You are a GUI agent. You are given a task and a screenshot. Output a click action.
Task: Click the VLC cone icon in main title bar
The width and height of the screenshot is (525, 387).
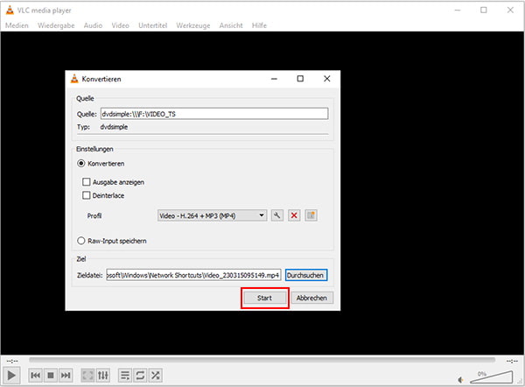pyautogui.click(x=10, y=10)
